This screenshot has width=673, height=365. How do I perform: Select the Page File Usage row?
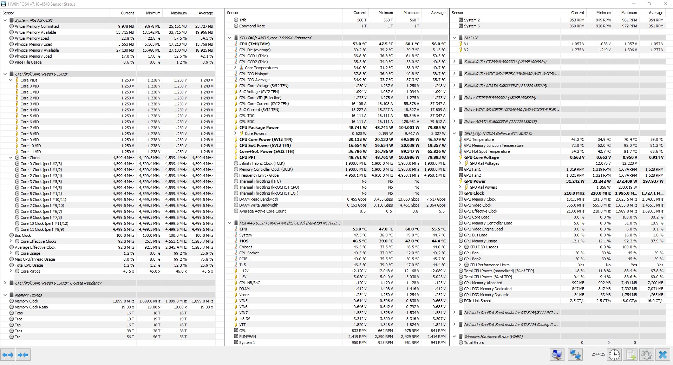109,62
